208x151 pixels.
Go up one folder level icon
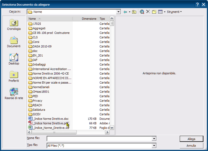tap(134, 12)
